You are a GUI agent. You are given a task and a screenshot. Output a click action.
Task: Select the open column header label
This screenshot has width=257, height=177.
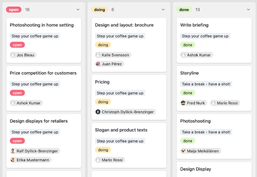coord(14,10)
